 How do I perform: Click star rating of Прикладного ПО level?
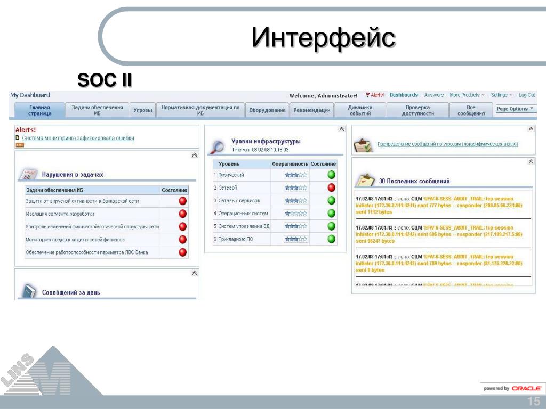coord(295,239)
